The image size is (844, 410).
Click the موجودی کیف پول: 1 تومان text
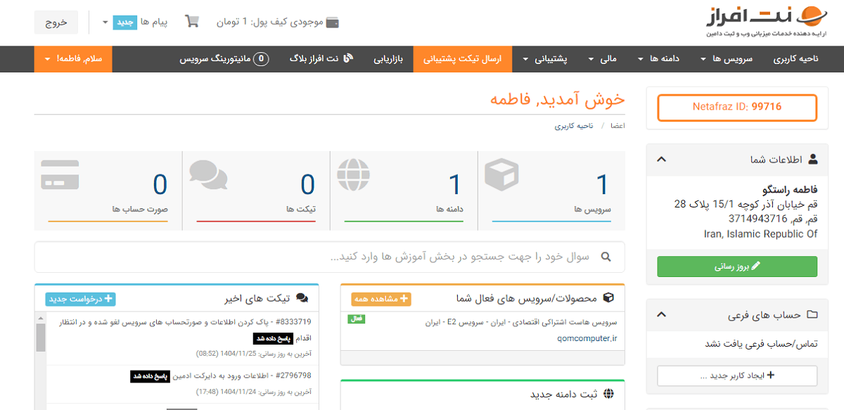pyautogui.click(x=269, y=23)
